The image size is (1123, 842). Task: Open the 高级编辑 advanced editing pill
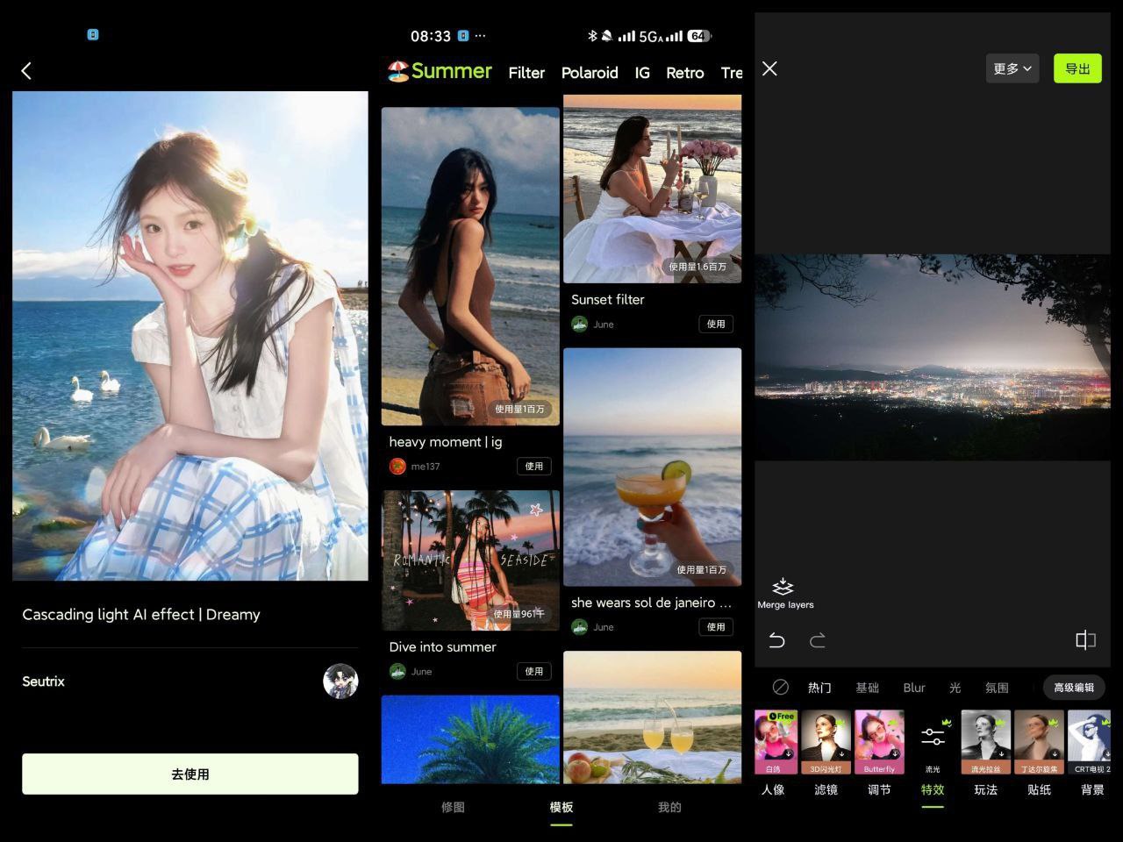pos(1074,688)
